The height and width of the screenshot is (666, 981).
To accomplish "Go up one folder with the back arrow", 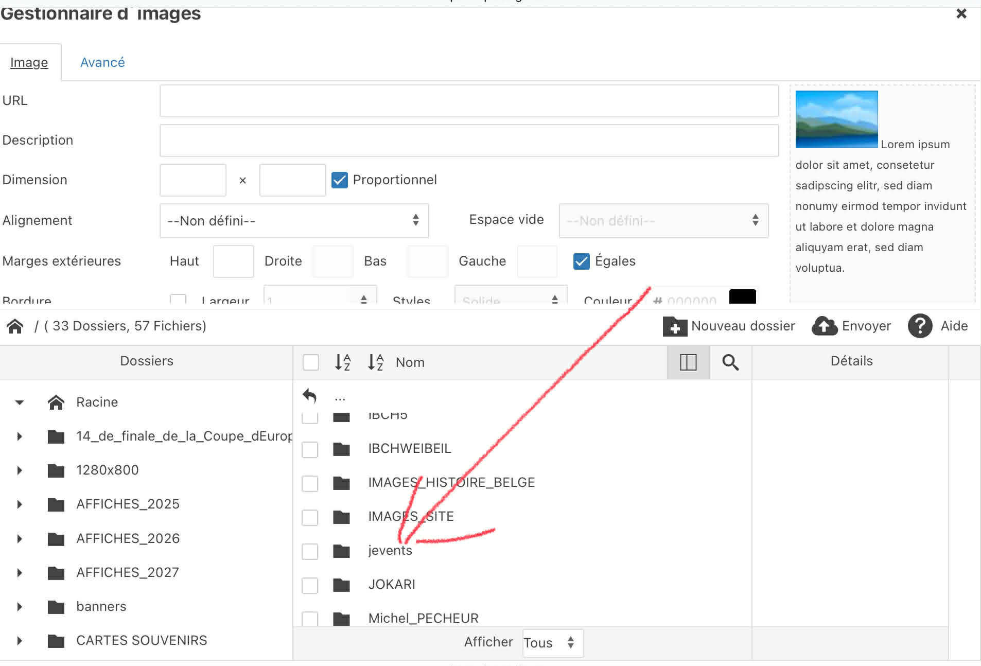I will click(309, 396).
